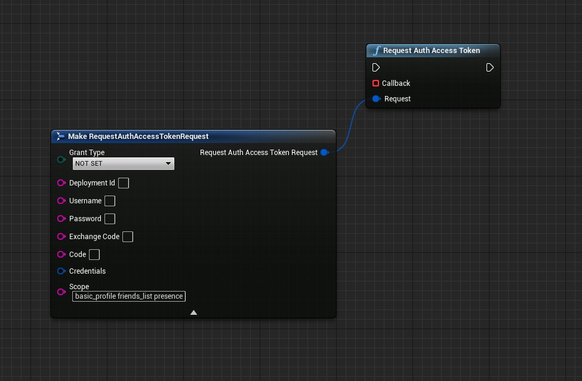
Task: Click the blue Request input pin
Action: coord(376,99)
